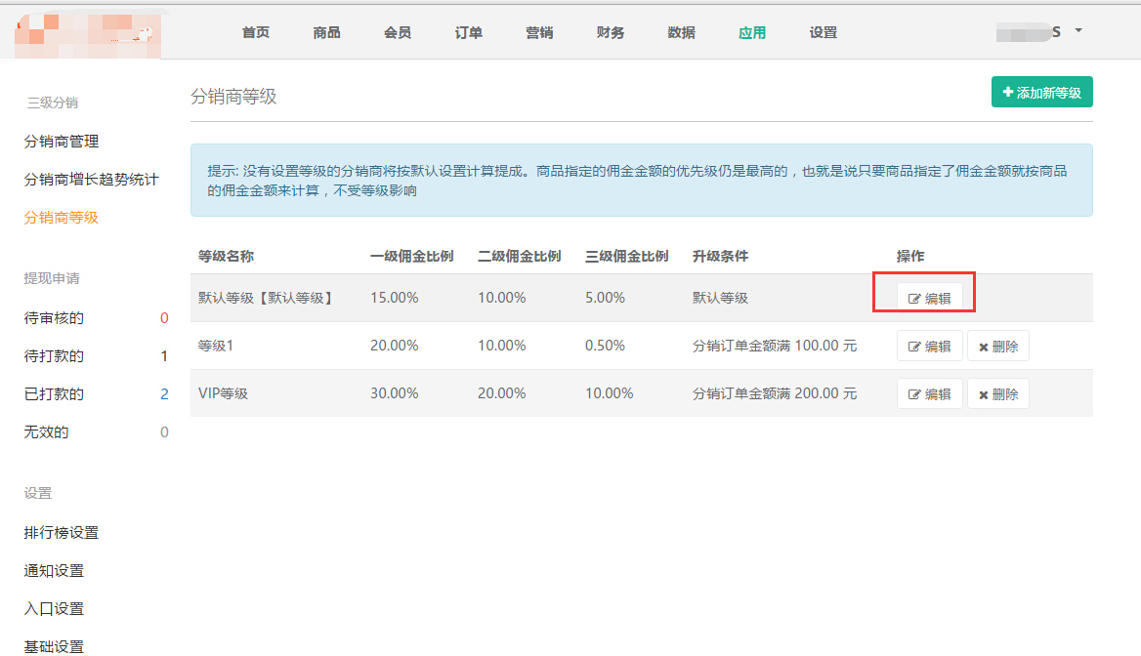Click the site logo in top left

pos(88,34)
